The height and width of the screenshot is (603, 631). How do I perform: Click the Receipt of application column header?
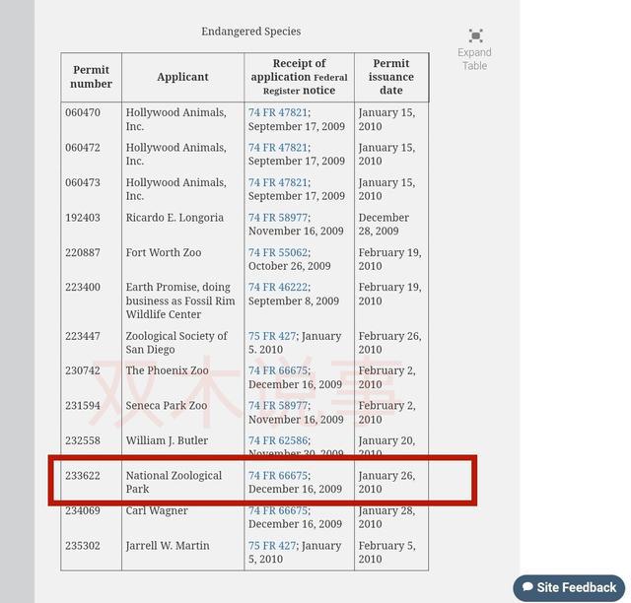(299, 77)
